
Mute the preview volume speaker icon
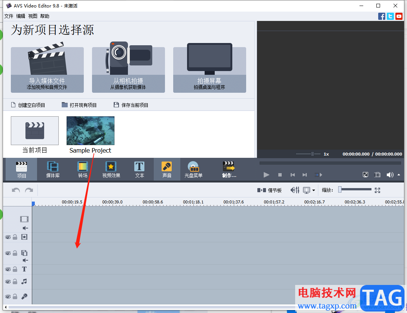(x=390, y=175)
